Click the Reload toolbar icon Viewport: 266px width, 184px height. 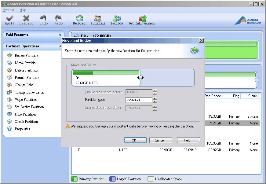tap(79, 18)
